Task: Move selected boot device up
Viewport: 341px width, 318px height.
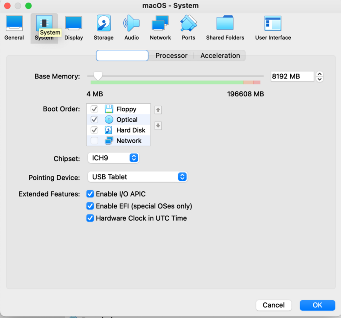Action: click(158, 110)
